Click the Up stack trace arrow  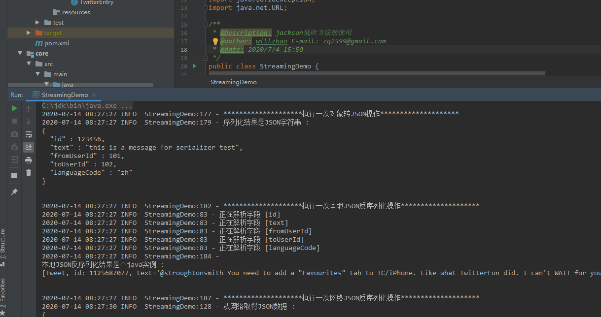coord(29,109)
